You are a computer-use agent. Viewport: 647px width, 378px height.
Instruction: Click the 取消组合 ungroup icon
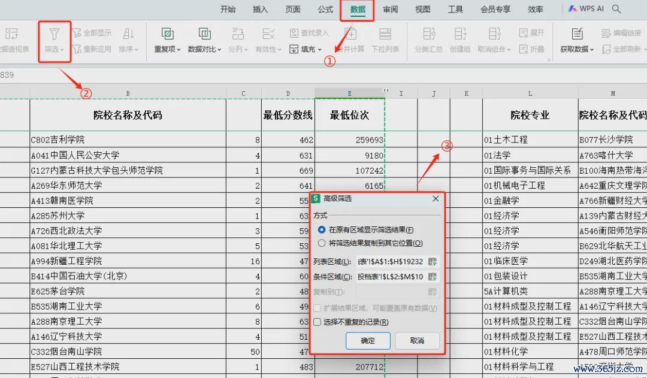pyautogui.click(x=494, y=34)
